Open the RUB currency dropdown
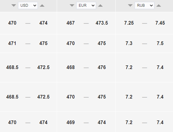This screenshot has height=132, width=173. tap(144, 5)
